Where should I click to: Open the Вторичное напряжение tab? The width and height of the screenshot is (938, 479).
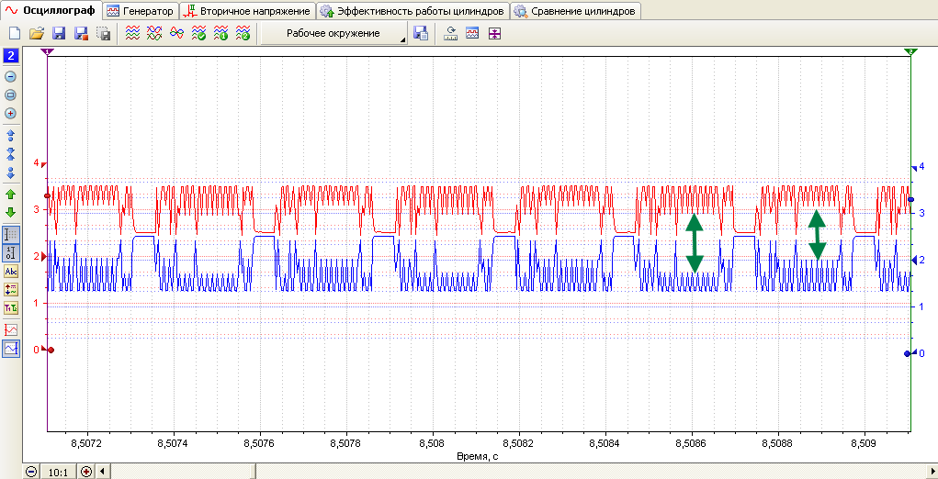tap(248, 11)
